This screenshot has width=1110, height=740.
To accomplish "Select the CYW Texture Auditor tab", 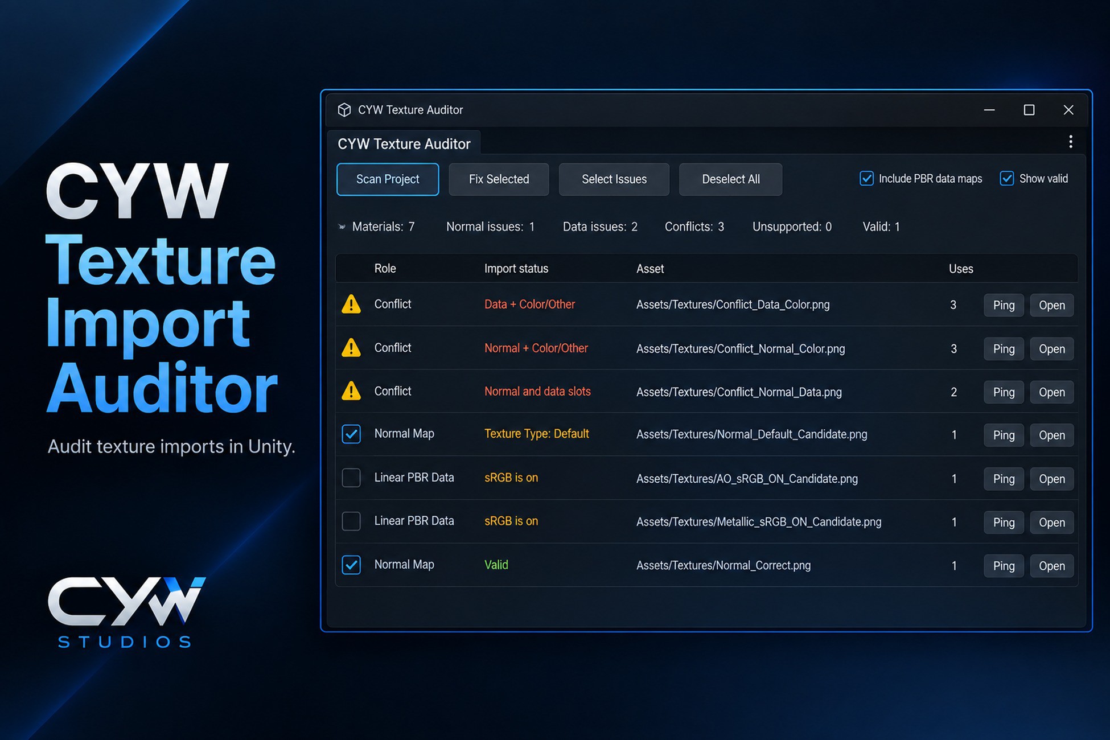I will pos(404,143).
